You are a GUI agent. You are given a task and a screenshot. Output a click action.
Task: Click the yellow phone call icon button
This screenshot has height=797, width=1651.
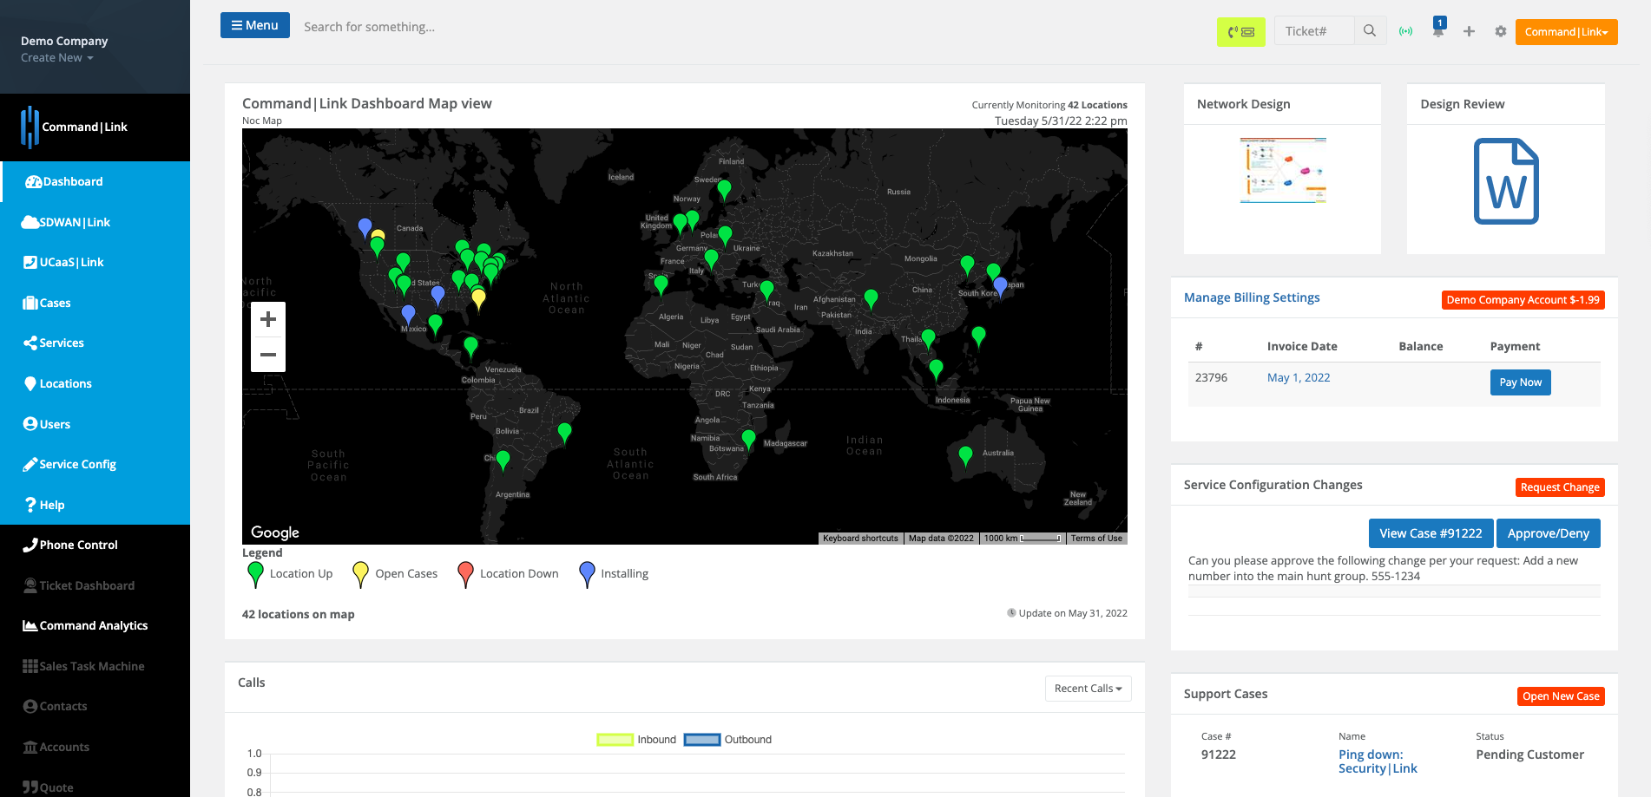click(1240, 32)
